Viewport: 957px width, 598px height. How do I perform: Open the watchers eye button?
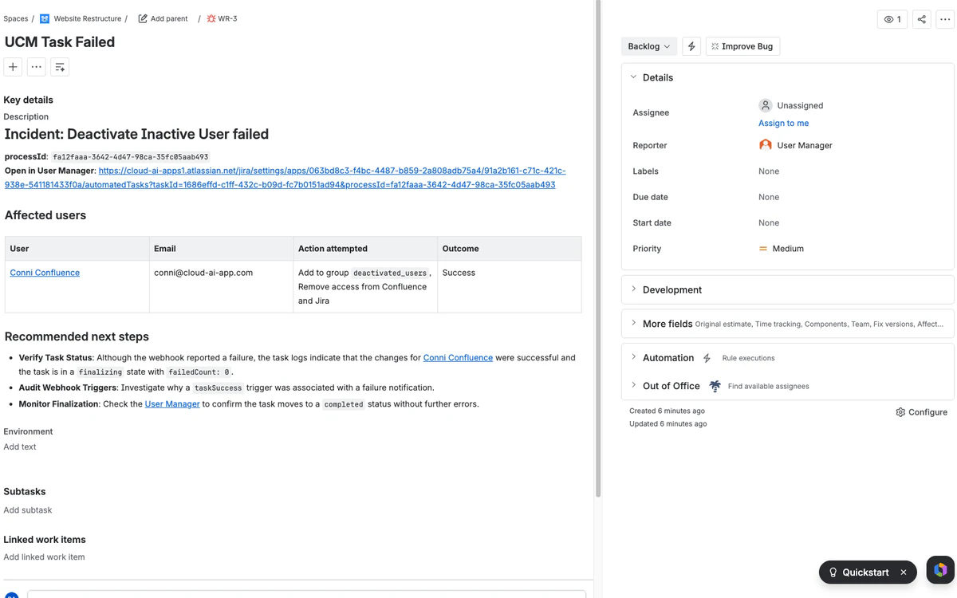pyautogui.click(x=892, y=19)
